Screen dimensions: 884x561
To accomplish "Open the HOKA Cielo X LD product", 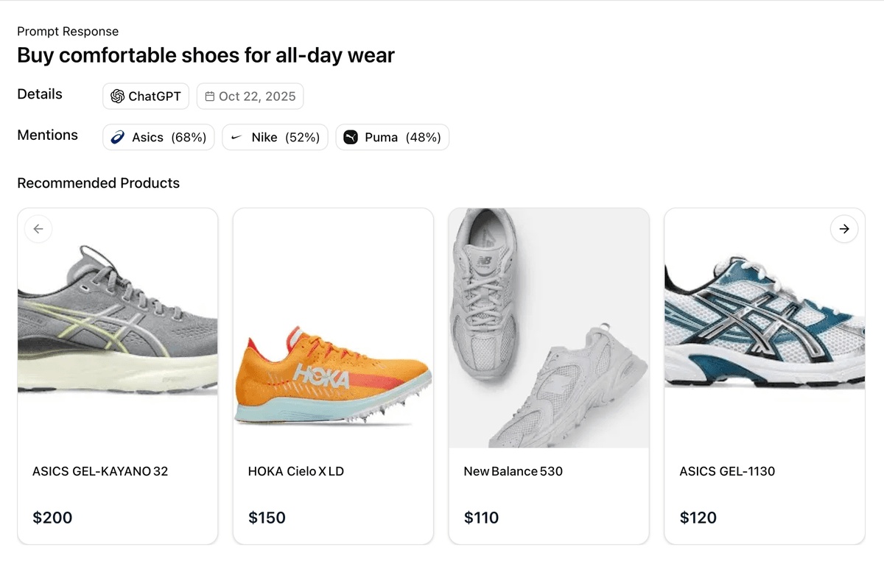I will (295, 471).
